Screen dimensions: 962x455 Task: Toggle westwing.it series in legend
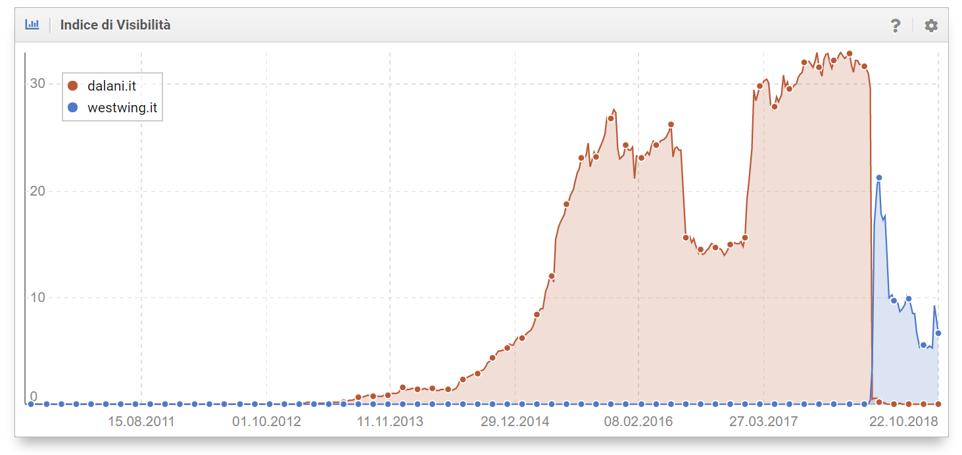tap(112, 108)
